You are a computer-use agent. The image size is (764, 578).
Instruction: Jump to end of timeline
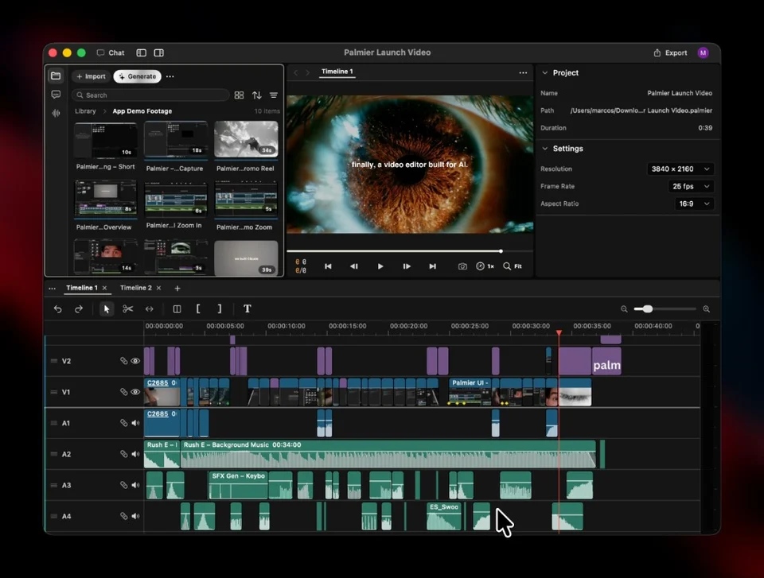point(433,266)
